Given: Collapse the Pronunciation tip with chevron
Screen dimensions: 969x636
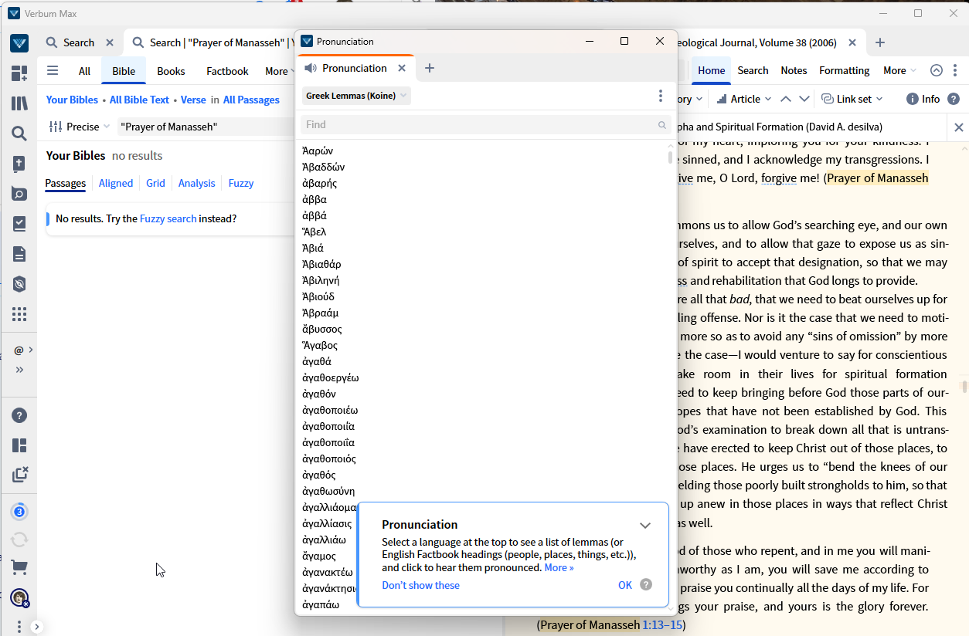Looking at the screenshot, I should pos(645,526).
